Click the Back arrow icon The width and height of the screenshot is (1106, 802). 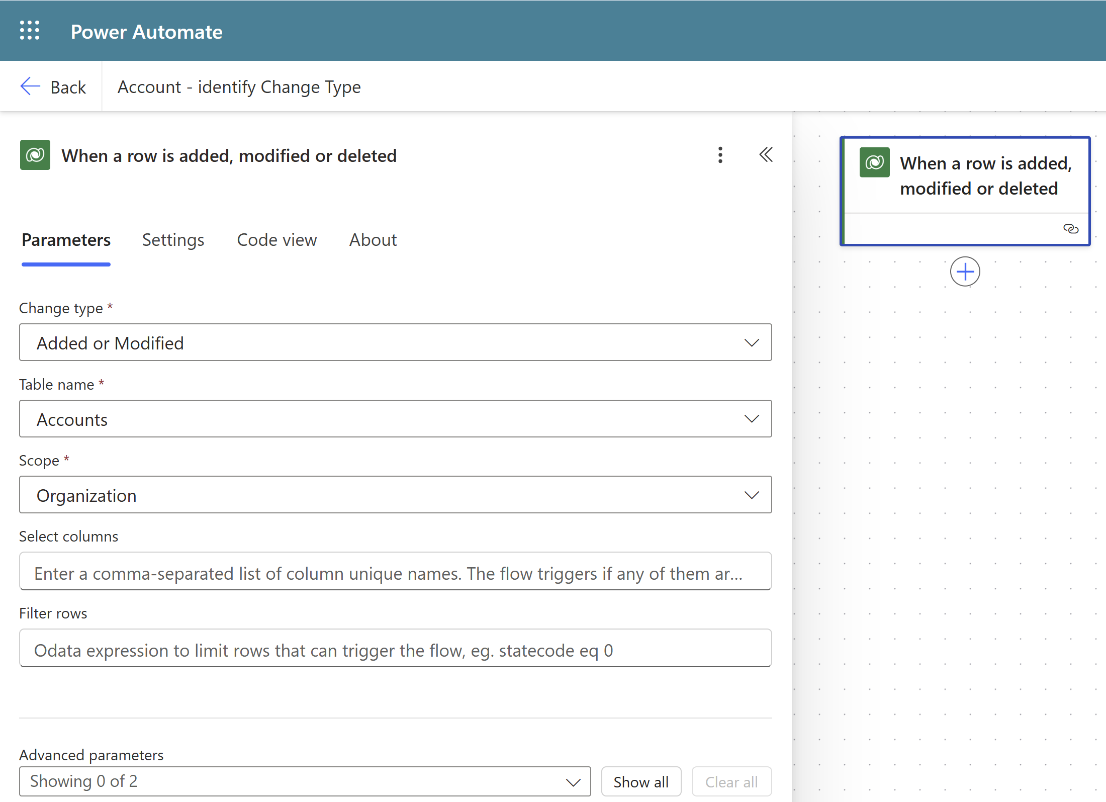point(30,86)
